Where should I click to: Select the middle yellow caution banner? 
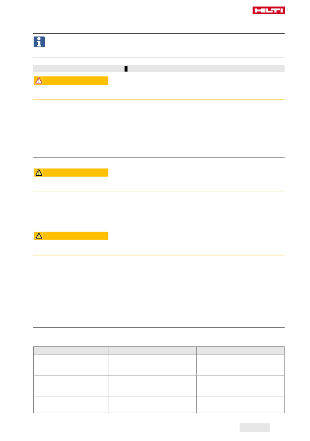[71, 173]
